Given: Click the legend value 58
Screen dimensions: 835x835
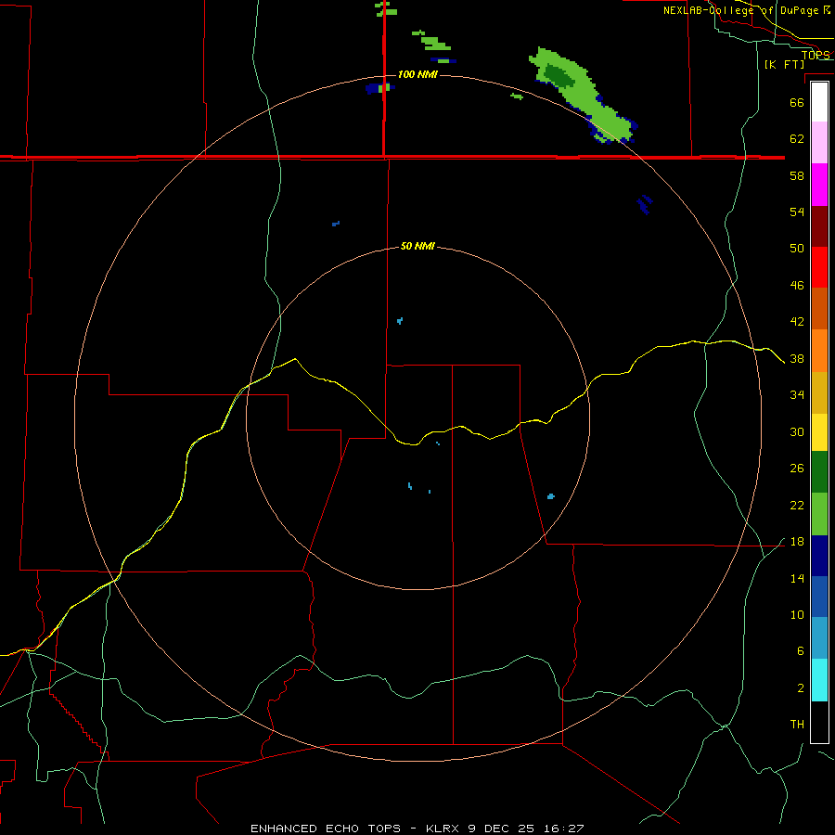Looking at the screenshot, I should tap(797, 175).
